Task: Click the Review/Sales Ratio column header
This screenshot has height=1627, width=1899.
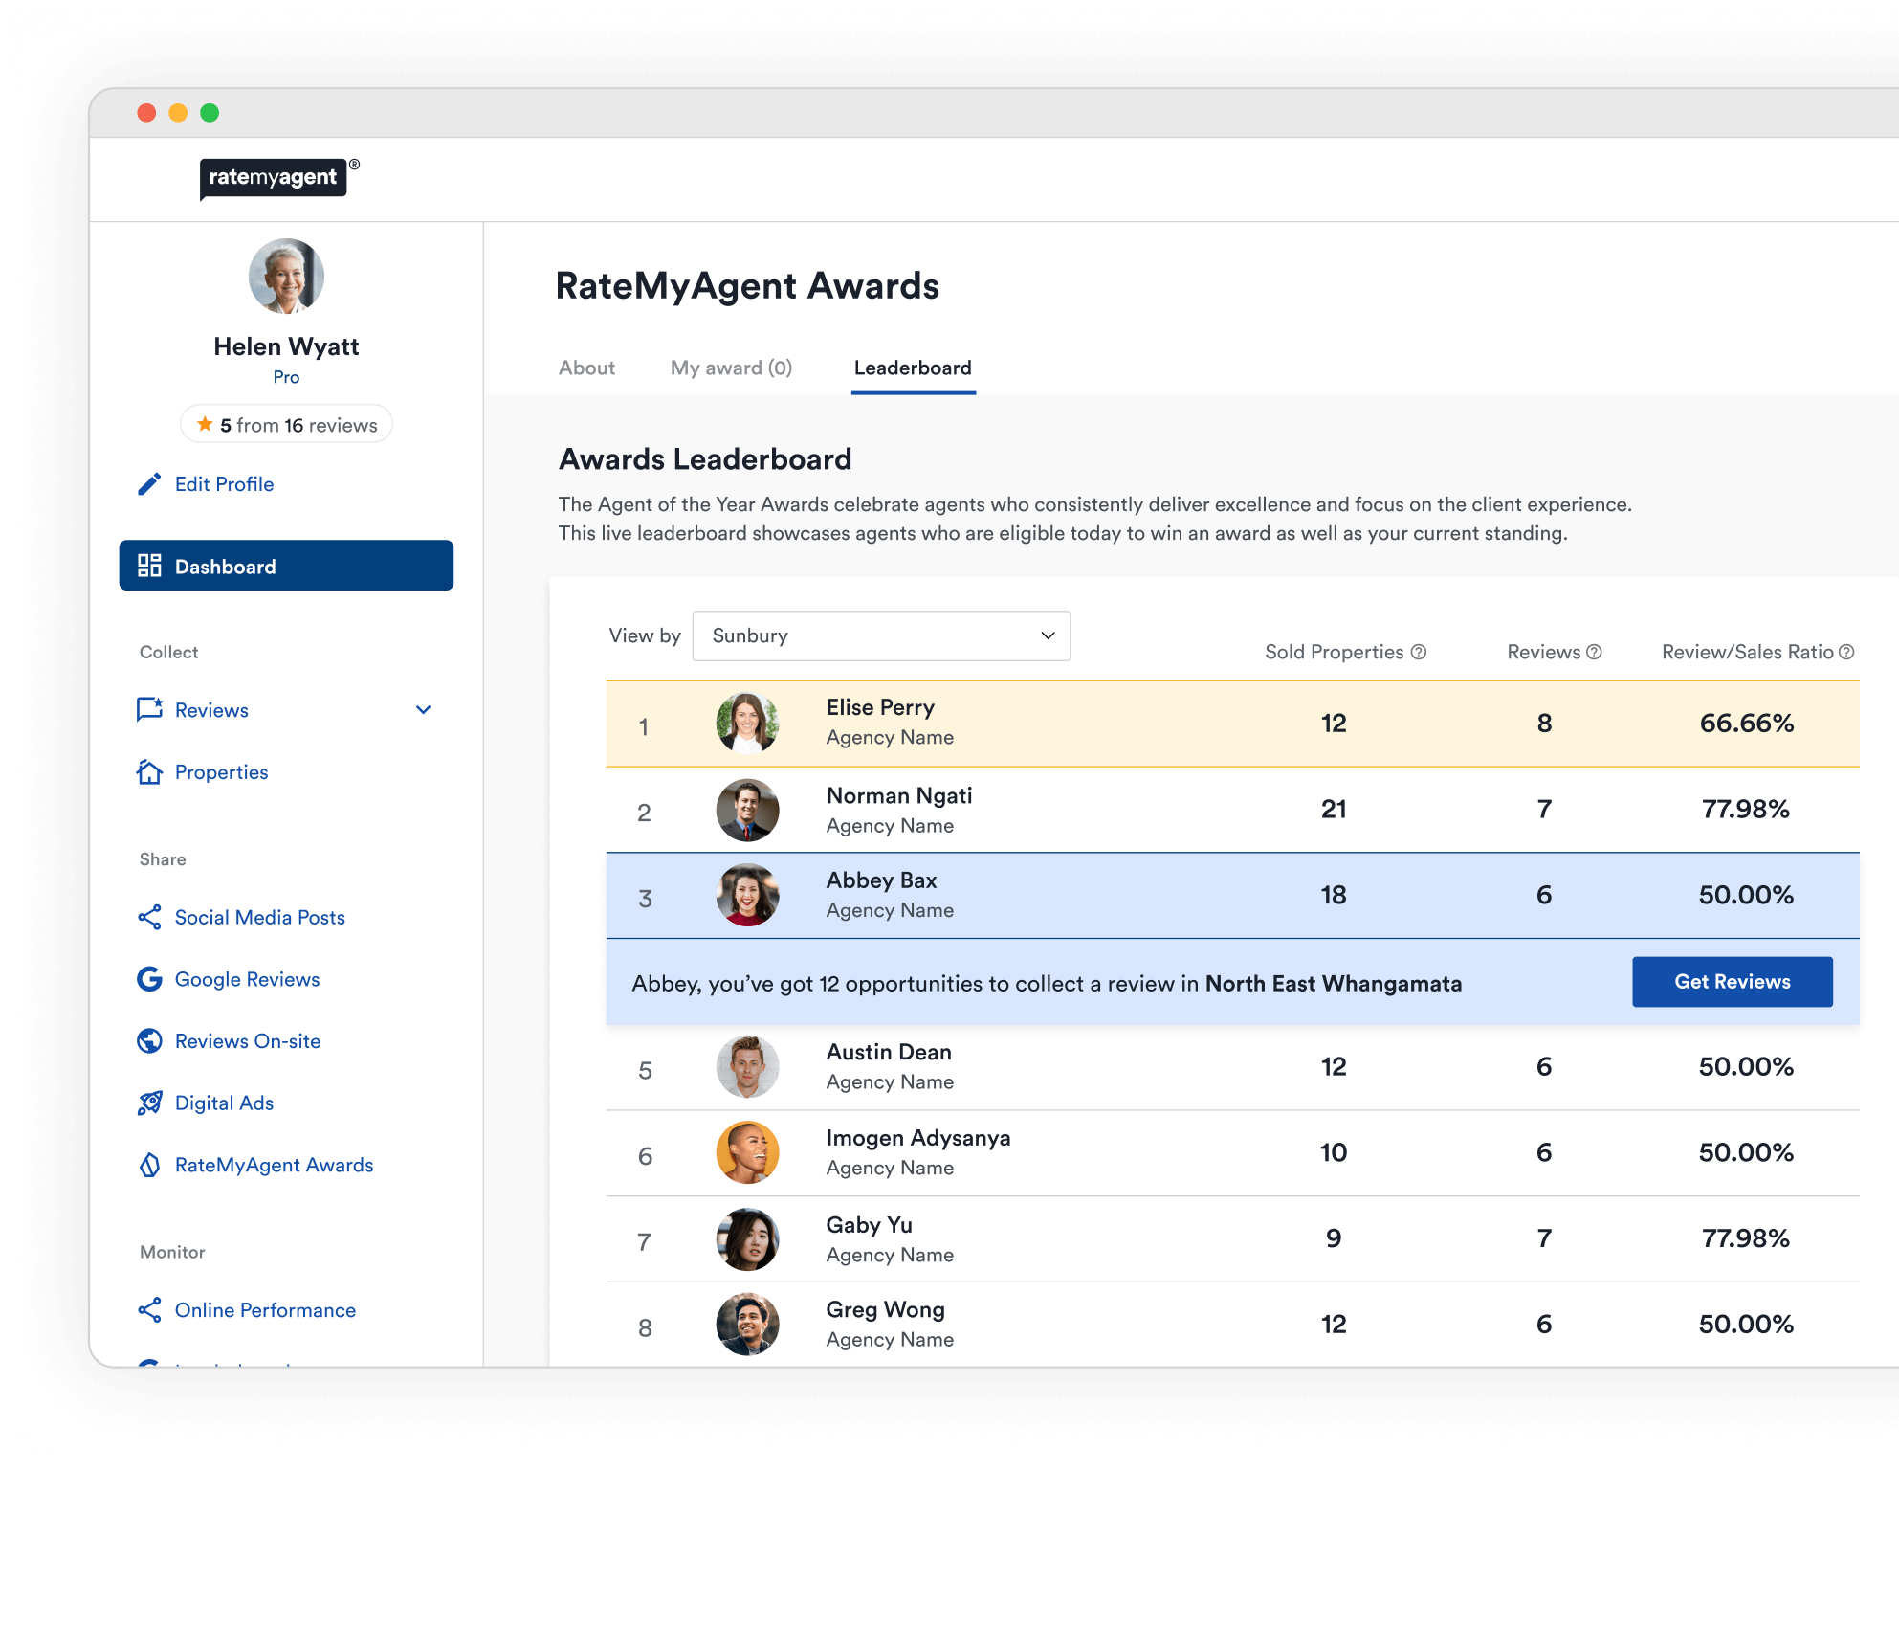Action: pos(1747,652)
